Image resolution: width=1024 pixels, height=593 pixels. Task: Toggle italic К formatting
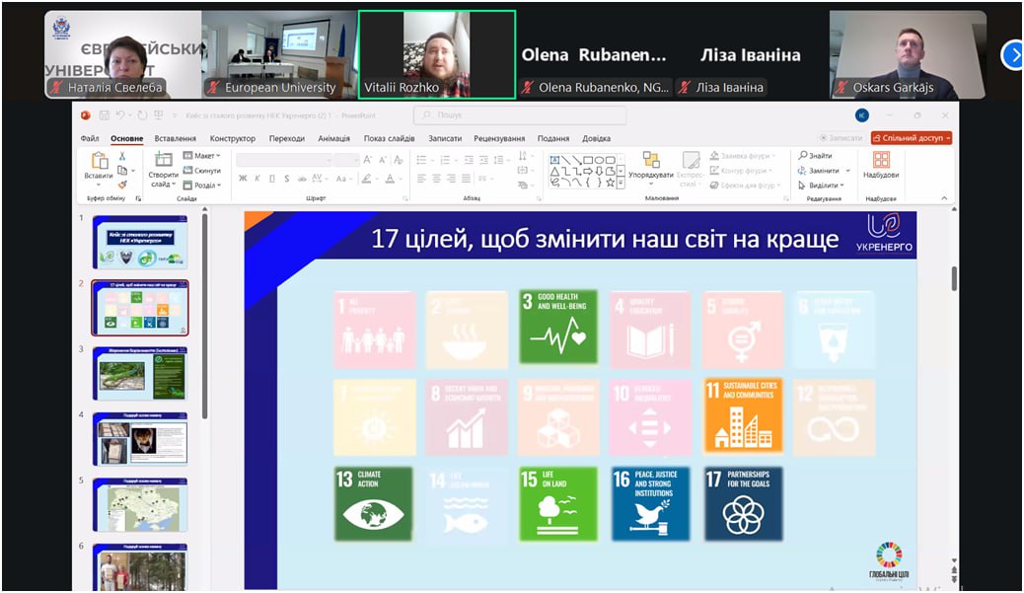(x=257, y=179)
